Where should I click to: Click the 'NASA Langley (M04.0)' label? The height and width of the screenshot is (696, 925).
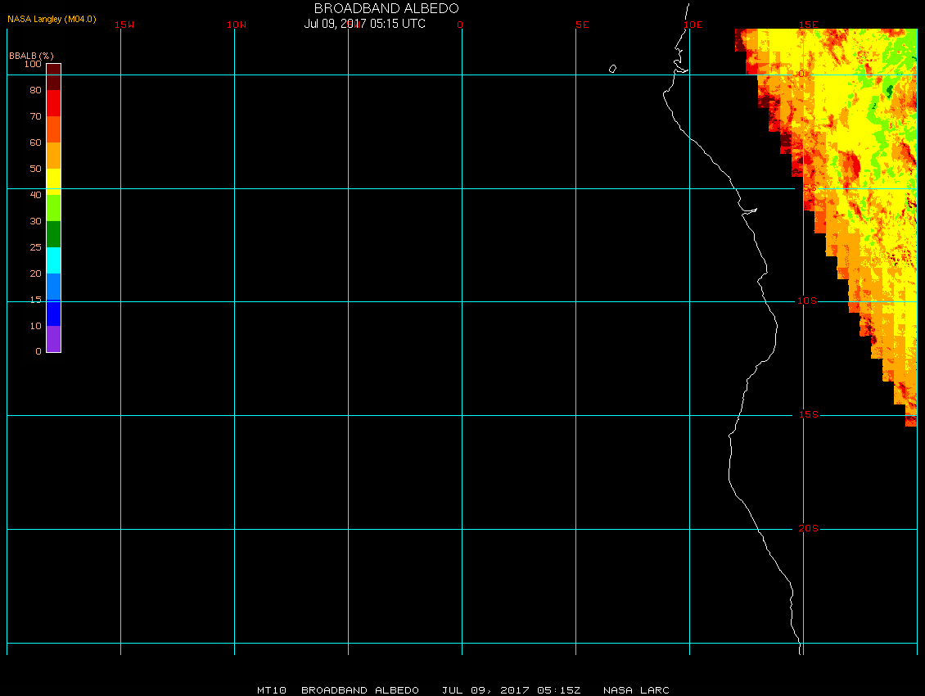tap(52, 19)
